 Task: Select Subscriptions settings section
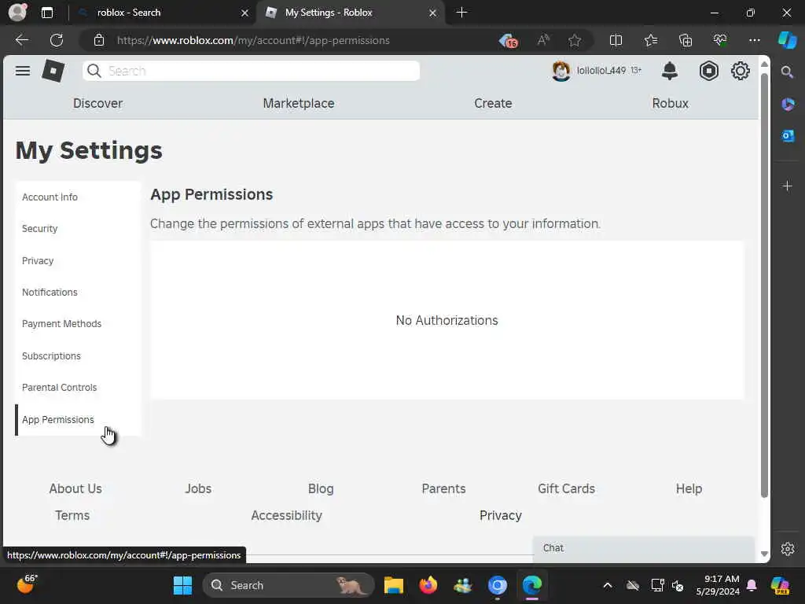coord(78,356)
